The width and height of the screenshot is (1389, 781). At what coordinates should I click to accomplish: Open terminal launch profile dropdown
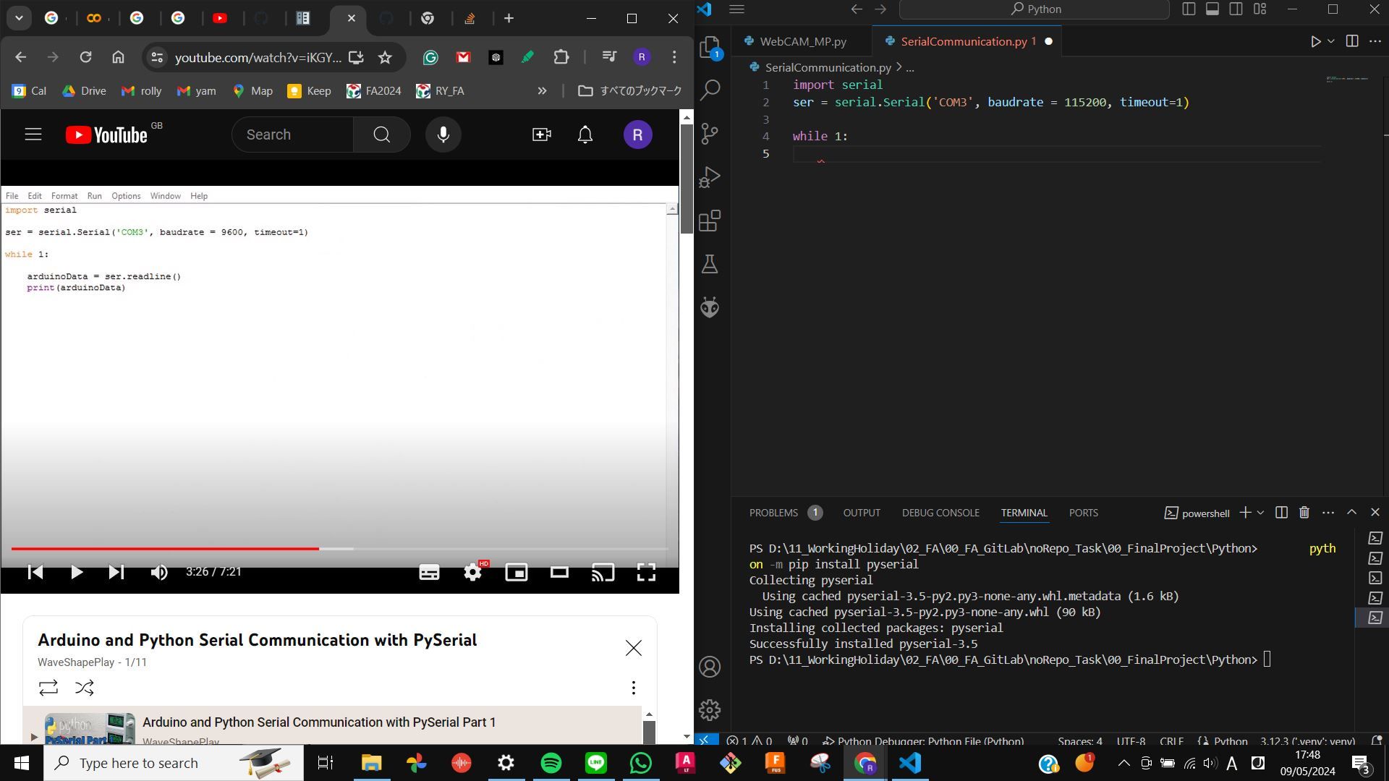pyautogui.click(x=1261, y=513)
